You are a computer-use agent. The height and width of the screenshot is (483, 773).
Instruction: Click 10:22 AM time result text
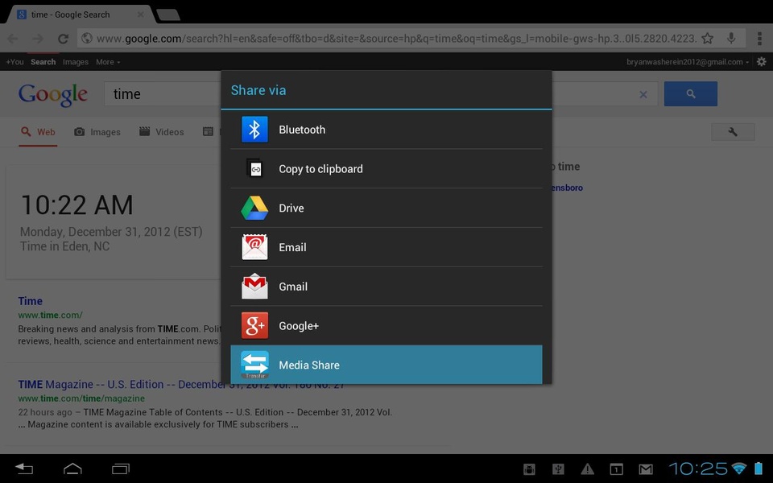click(77, 205)
